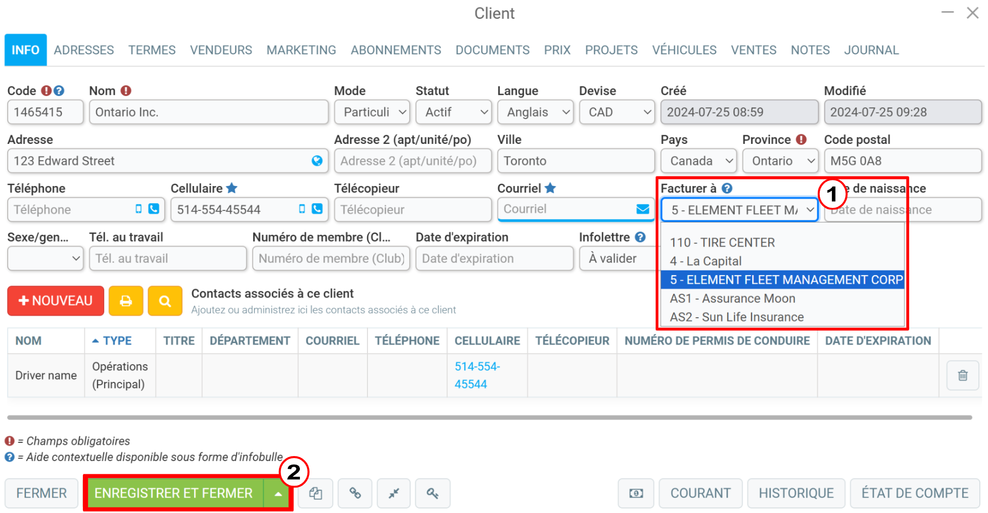
Task: Click the yellow print contacts icon
Action: pyautogui.click(x=126, y=301)
